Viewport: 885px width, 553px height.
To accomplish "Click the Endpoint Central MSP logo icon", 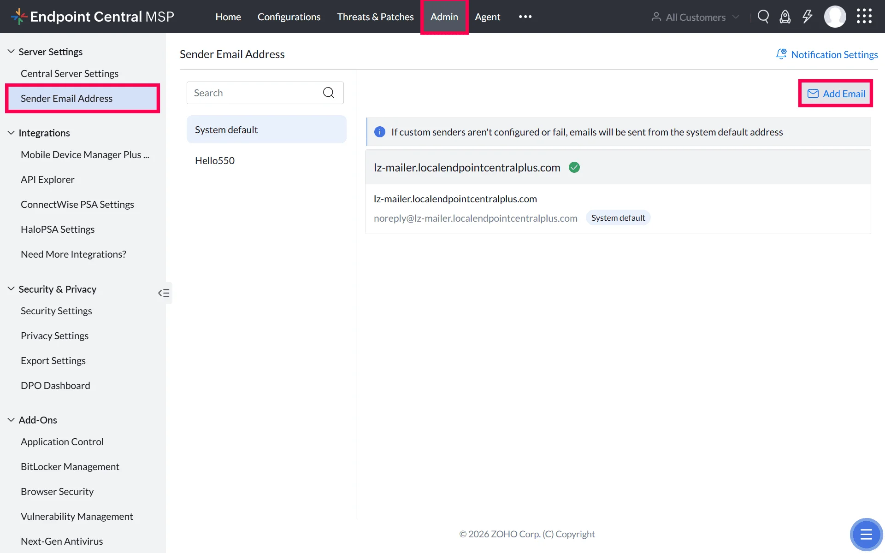I will (19, 17).
